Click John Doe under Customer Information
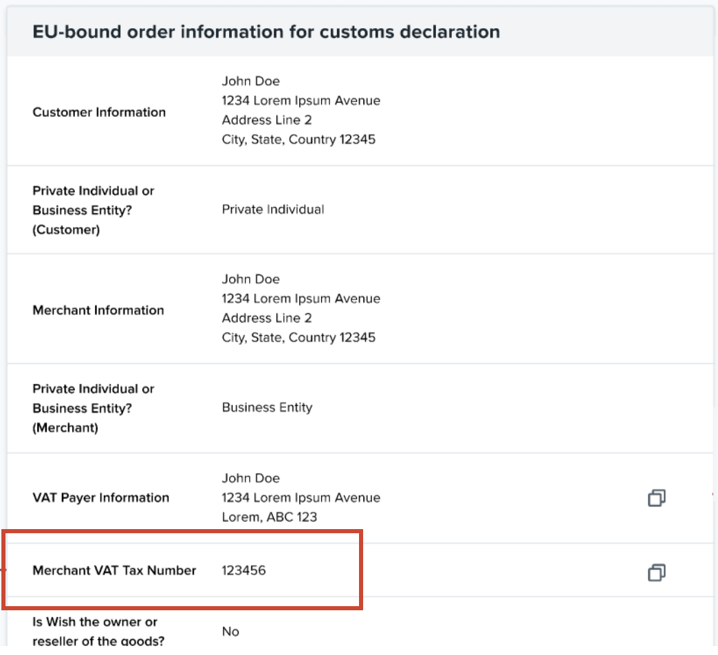Screen dimensions: 718x655 pyautogui.click(x=250, y=81)
